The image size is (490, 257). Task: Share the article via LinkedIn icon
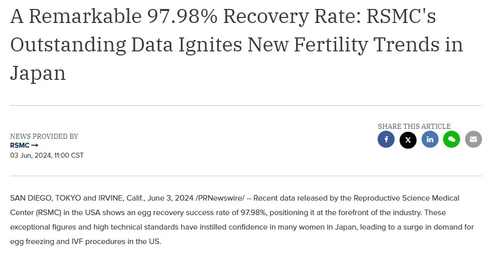pyautogui.click(x=430, y=139)
